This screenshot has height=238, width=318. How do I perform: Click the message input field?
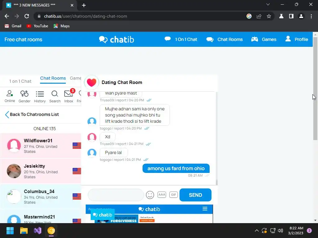[116, 195]
